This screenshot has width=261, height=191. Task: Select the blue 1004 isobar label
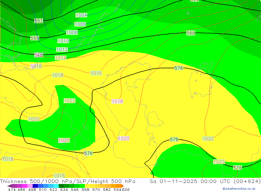81,15
